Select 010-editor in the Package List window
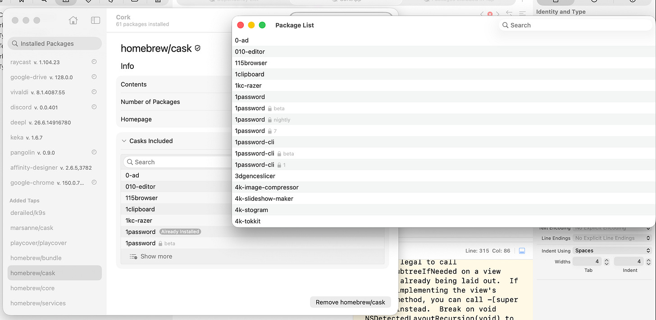The width and height of the screenshot is (656, 320). coord(444,51)
